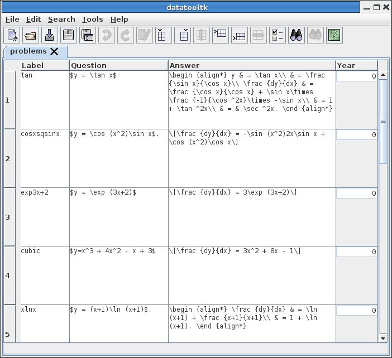Click the add row after icon
Image resolution: width=392 pixels, height=358 pixels.
pyautogui.click(x=239, y=35)
